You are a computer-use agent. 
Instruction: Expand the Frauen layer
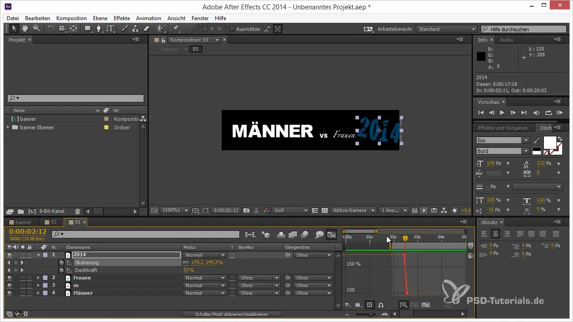click(38, 278)
